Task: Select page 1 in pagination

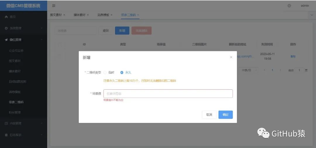Action: [272, 70]
